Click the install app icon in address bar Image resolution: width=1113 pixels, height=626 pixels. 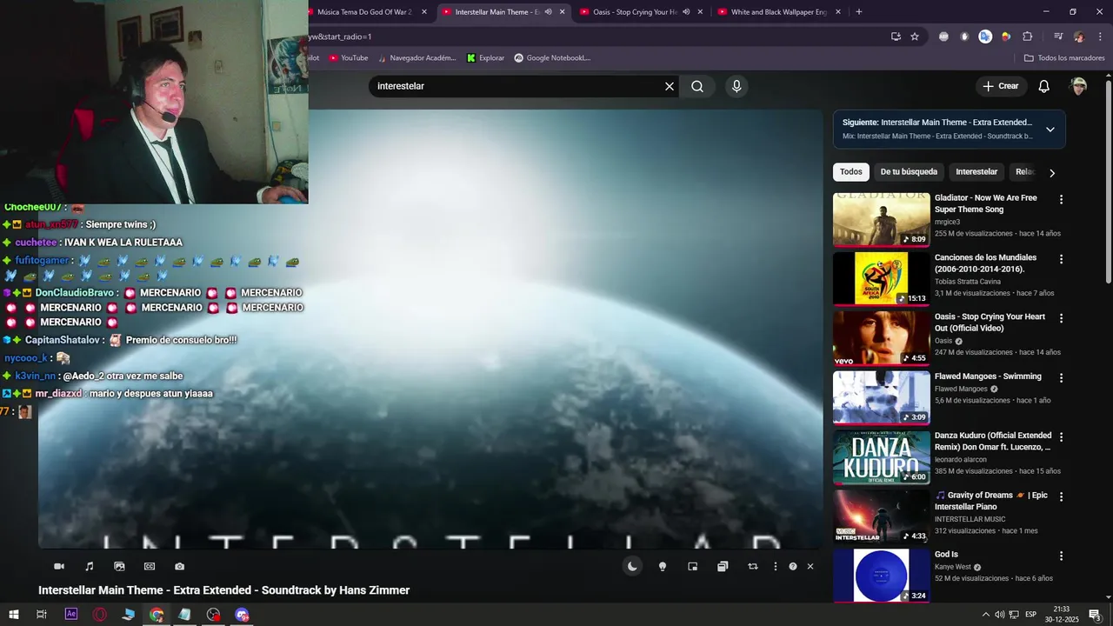tap(896, 37)
